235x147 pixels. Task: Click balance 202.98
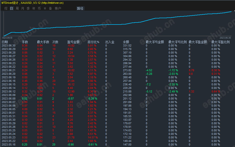[x=127, y=95]
